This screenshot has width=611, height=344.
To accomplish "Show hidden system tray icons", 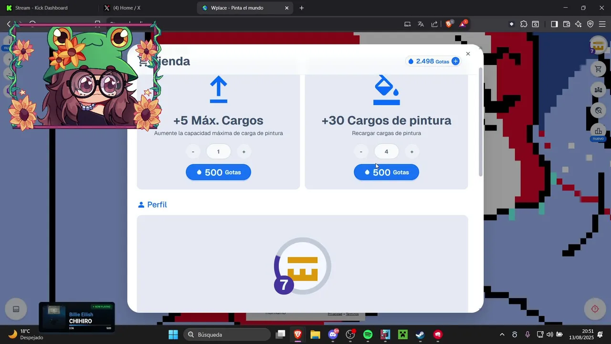I will (502, 334).
